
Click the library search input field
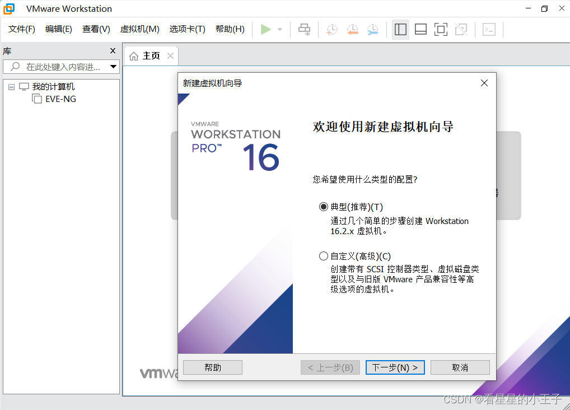61,67
